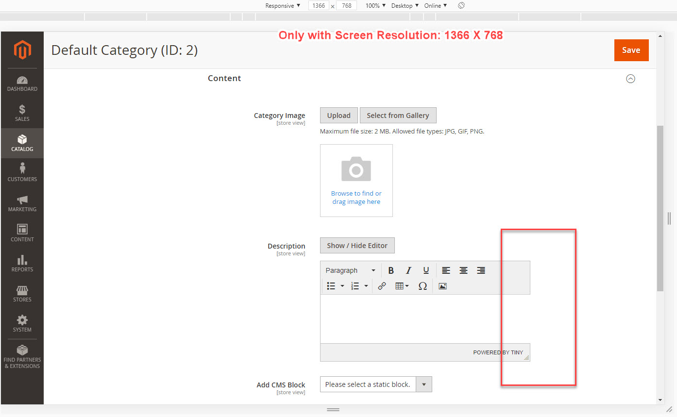Insert a bulleted list
The width and height of the screenshot is (677, 417).
[331, 286]
